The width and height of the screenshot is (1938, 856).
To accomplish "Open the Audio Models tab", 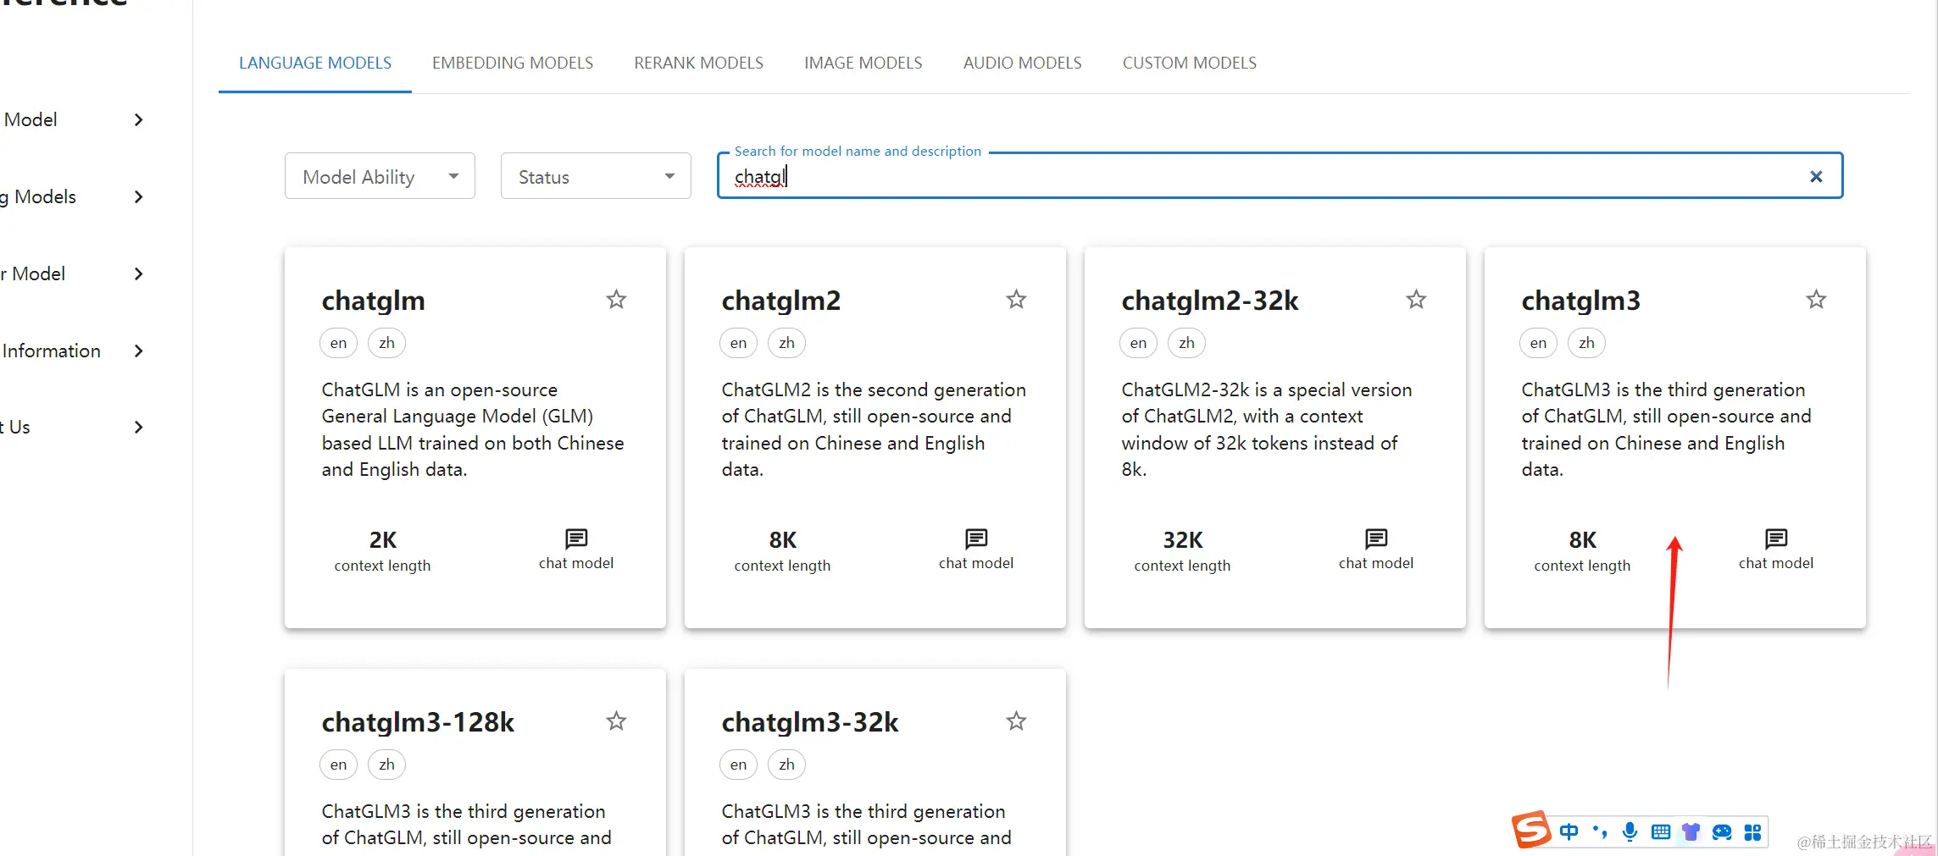I will coord(1023,63).
